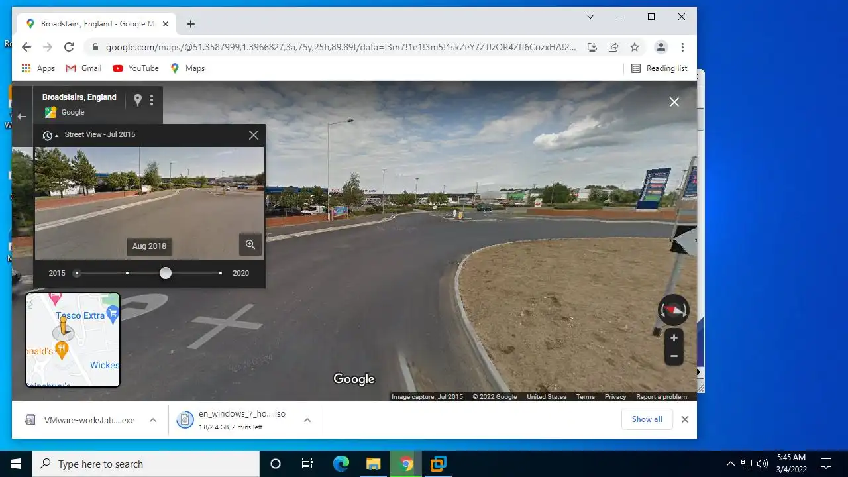Screen dimensions: 848x477
Task: Open YouTube bookmark
Action: coord(136,68)
